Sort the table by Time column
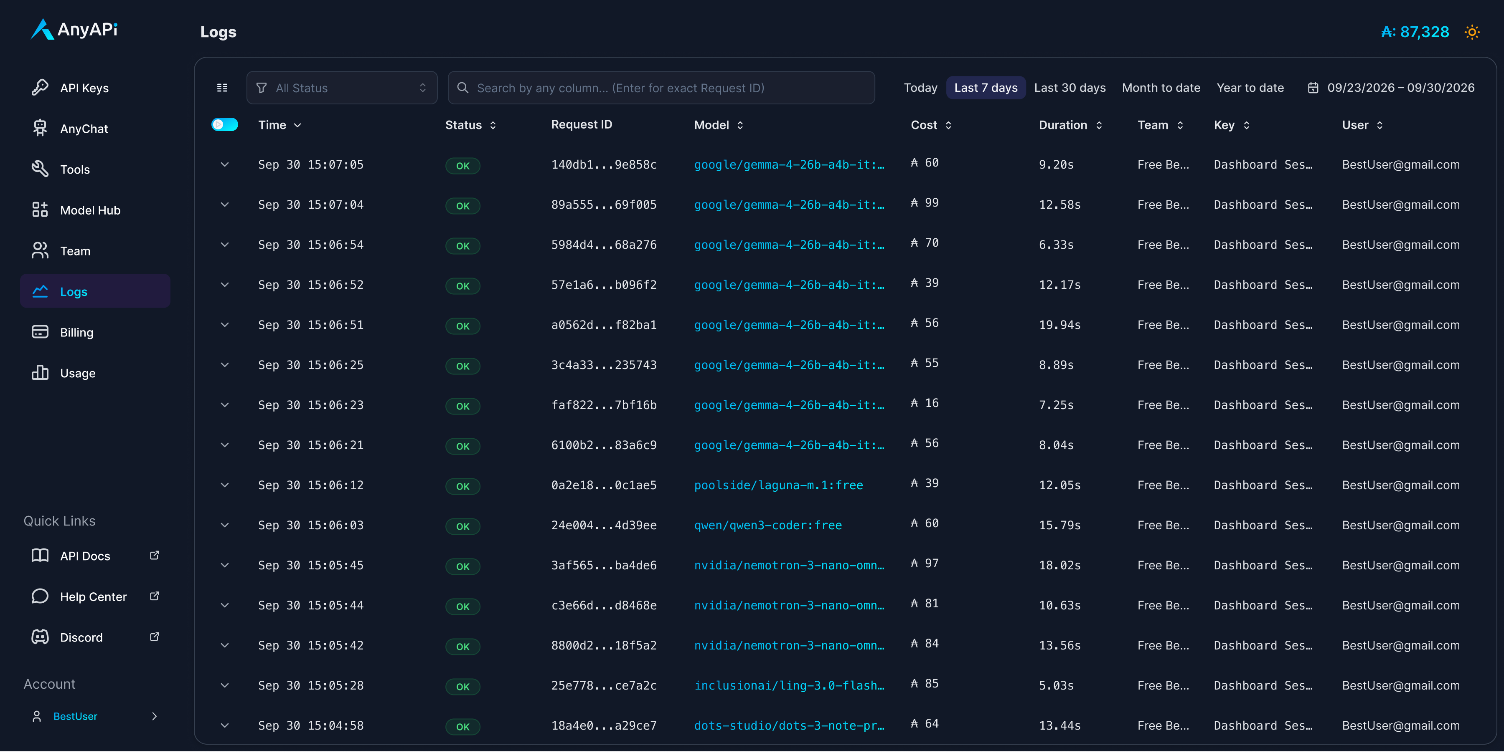 [x=279, y=125]
